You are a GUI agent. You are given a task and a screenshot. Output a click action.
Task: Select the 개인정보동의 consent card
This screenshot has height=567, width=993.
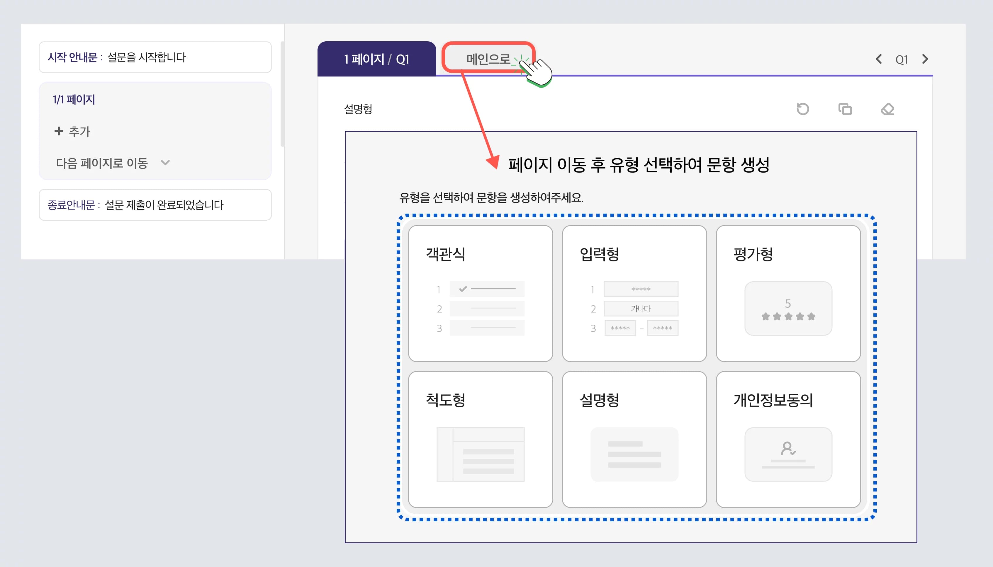(x=788, y=439)
